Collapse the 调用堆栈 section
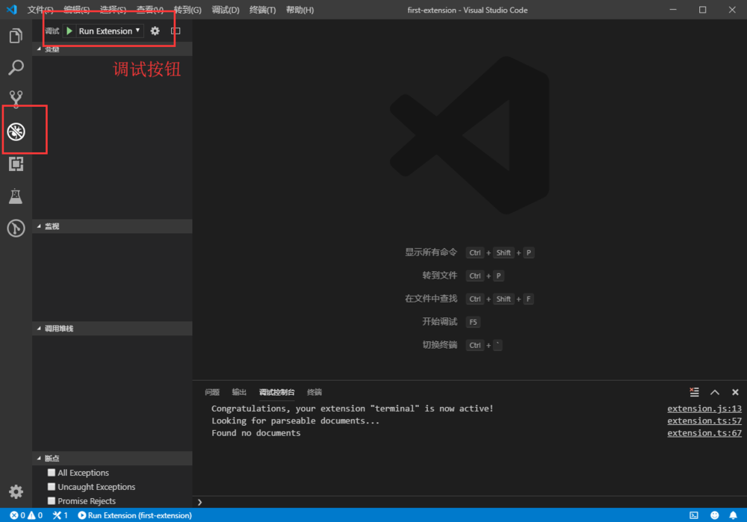The height and width of the screenshot is (522, 747). pyautogui.click(x=112, y=329)
